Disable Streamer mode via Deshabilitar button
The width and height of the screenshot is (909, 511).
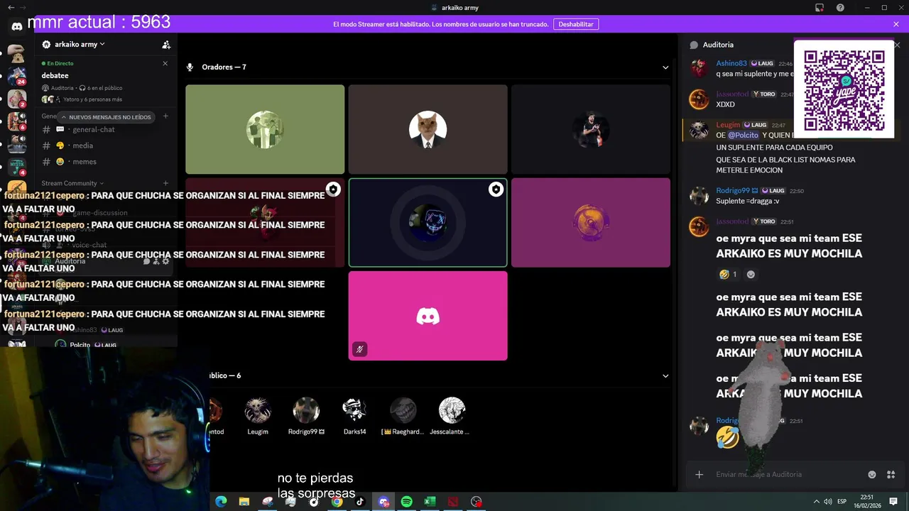tap(576, 24)
